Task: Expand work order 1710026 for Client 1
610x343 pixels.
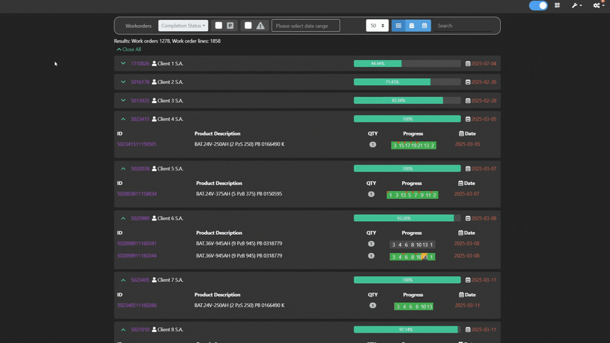Action: pos(123,64)
